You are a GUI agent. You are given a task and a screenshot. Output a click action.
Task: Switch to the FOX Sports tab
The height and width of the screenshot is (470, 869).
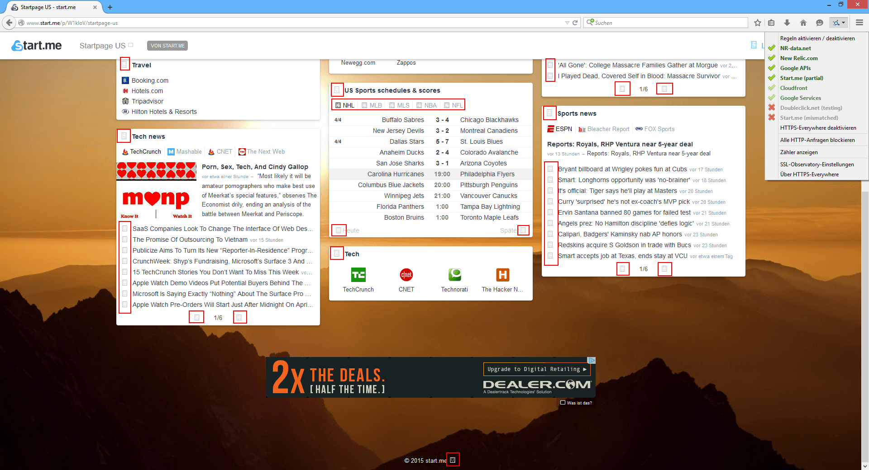pos(655,129)
